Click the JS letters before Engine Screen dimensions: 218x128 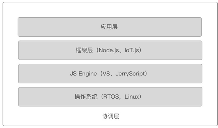[x=73, y=74]
